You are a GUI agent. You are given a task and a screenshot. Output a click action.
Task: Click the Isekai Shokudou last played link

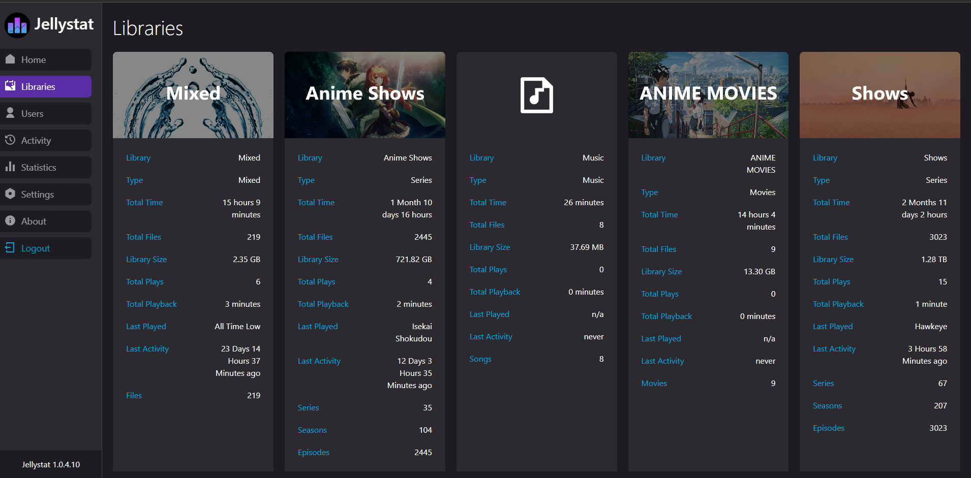click(x=414, y=333)
